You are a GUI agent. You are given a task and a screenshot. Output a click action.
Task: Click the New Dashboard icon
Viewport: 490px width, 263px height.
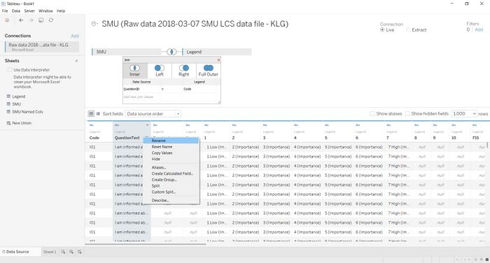(71, 252)
